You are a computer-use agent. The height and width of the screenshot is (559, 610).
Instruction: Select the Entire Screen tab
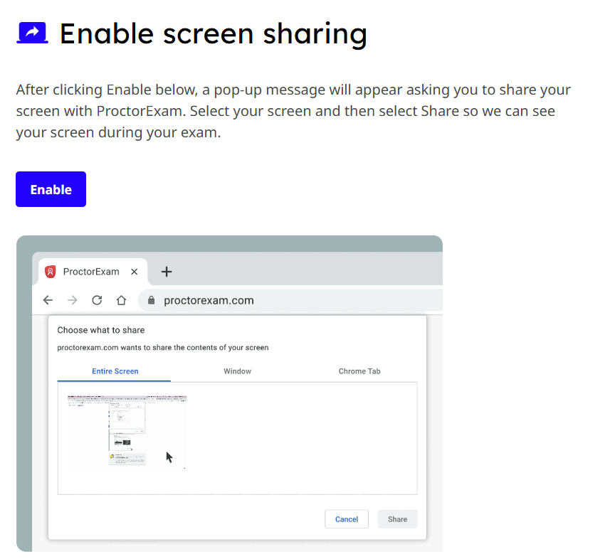click(x=115, y=371)
